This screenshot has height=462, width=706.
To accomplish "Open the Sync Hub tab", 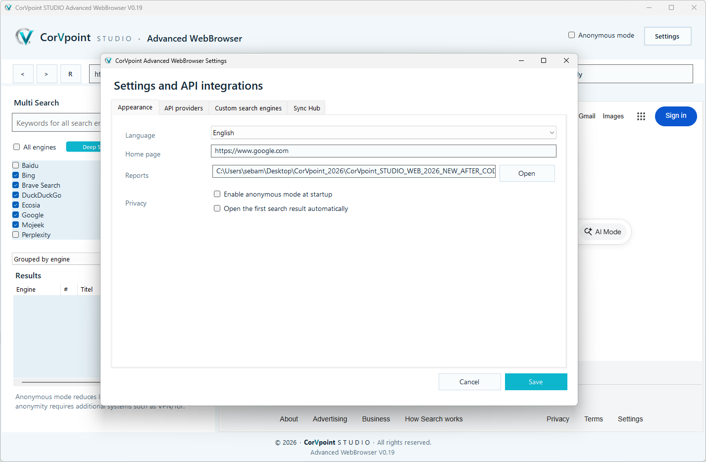I will coord(306,108).
